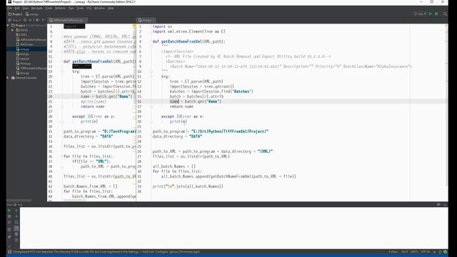
Task: Select three.py in project tree
Action: pyautogui.click(x=24, y=64)
